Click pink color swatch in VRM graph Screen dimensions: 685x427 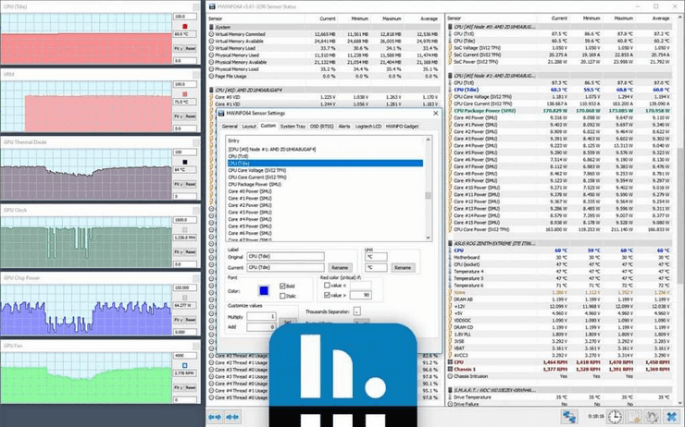[x=185, y=93]
